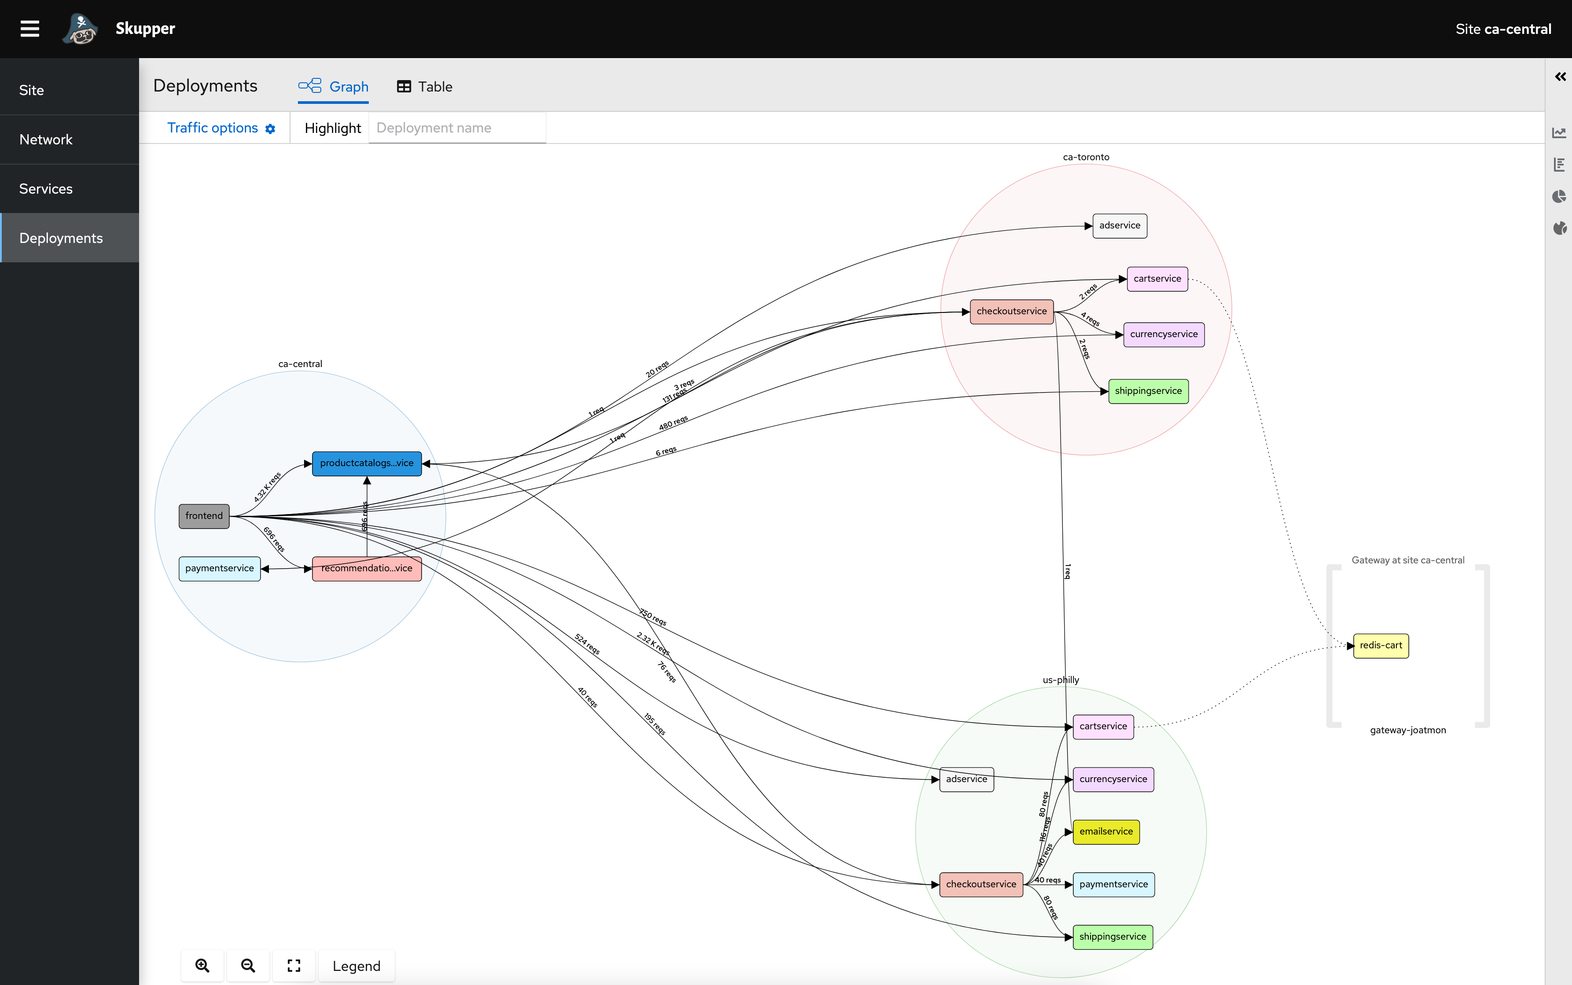
Task: Zoom in on the graph
Action: [202, 966]
